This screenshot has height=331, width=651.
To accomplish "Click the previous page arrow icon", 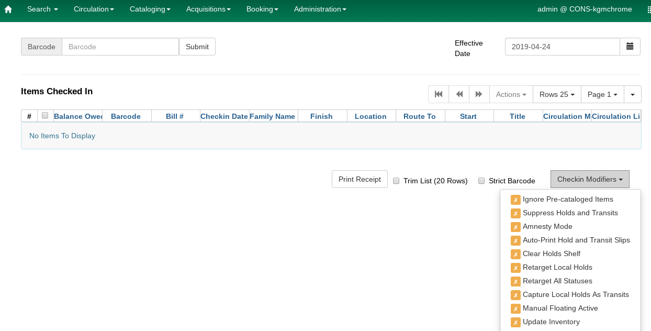I will tap(458, 94).
